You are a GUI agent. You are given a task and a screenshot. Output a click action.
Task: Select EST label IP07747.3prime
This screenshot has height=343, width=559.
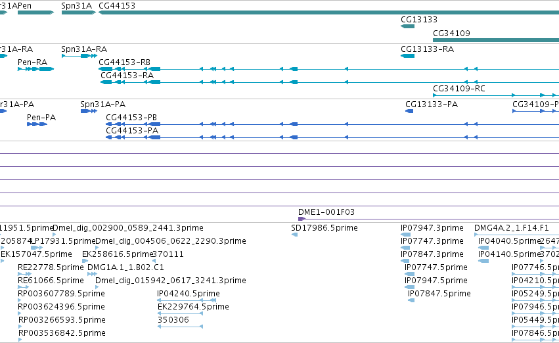point(432,241)
